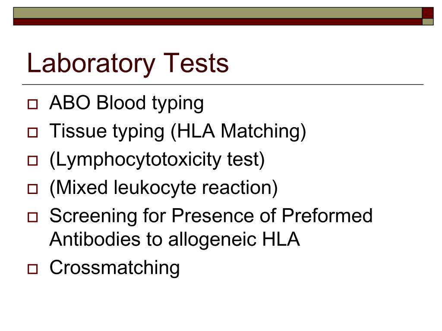Image resolution: width=442 pixels, height=331 pixels.
Task: Select the ABO Blood typing bullet text
Action: pos(126,103)
